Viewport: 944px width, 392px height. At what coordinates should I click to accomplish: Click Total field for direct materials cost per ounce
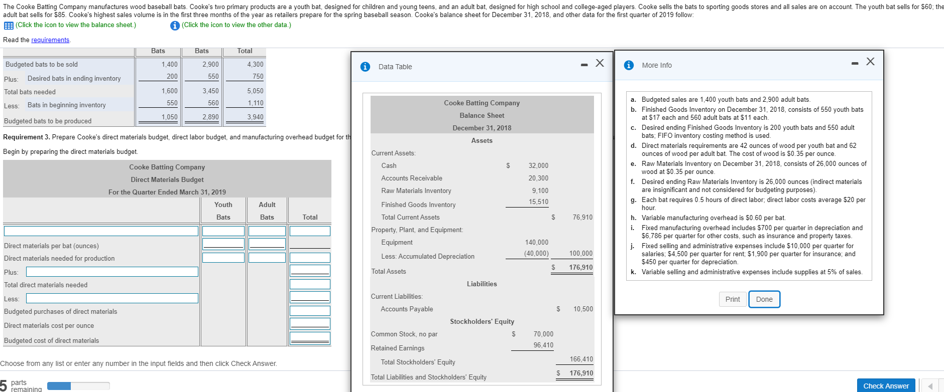[x=310, y=324]
